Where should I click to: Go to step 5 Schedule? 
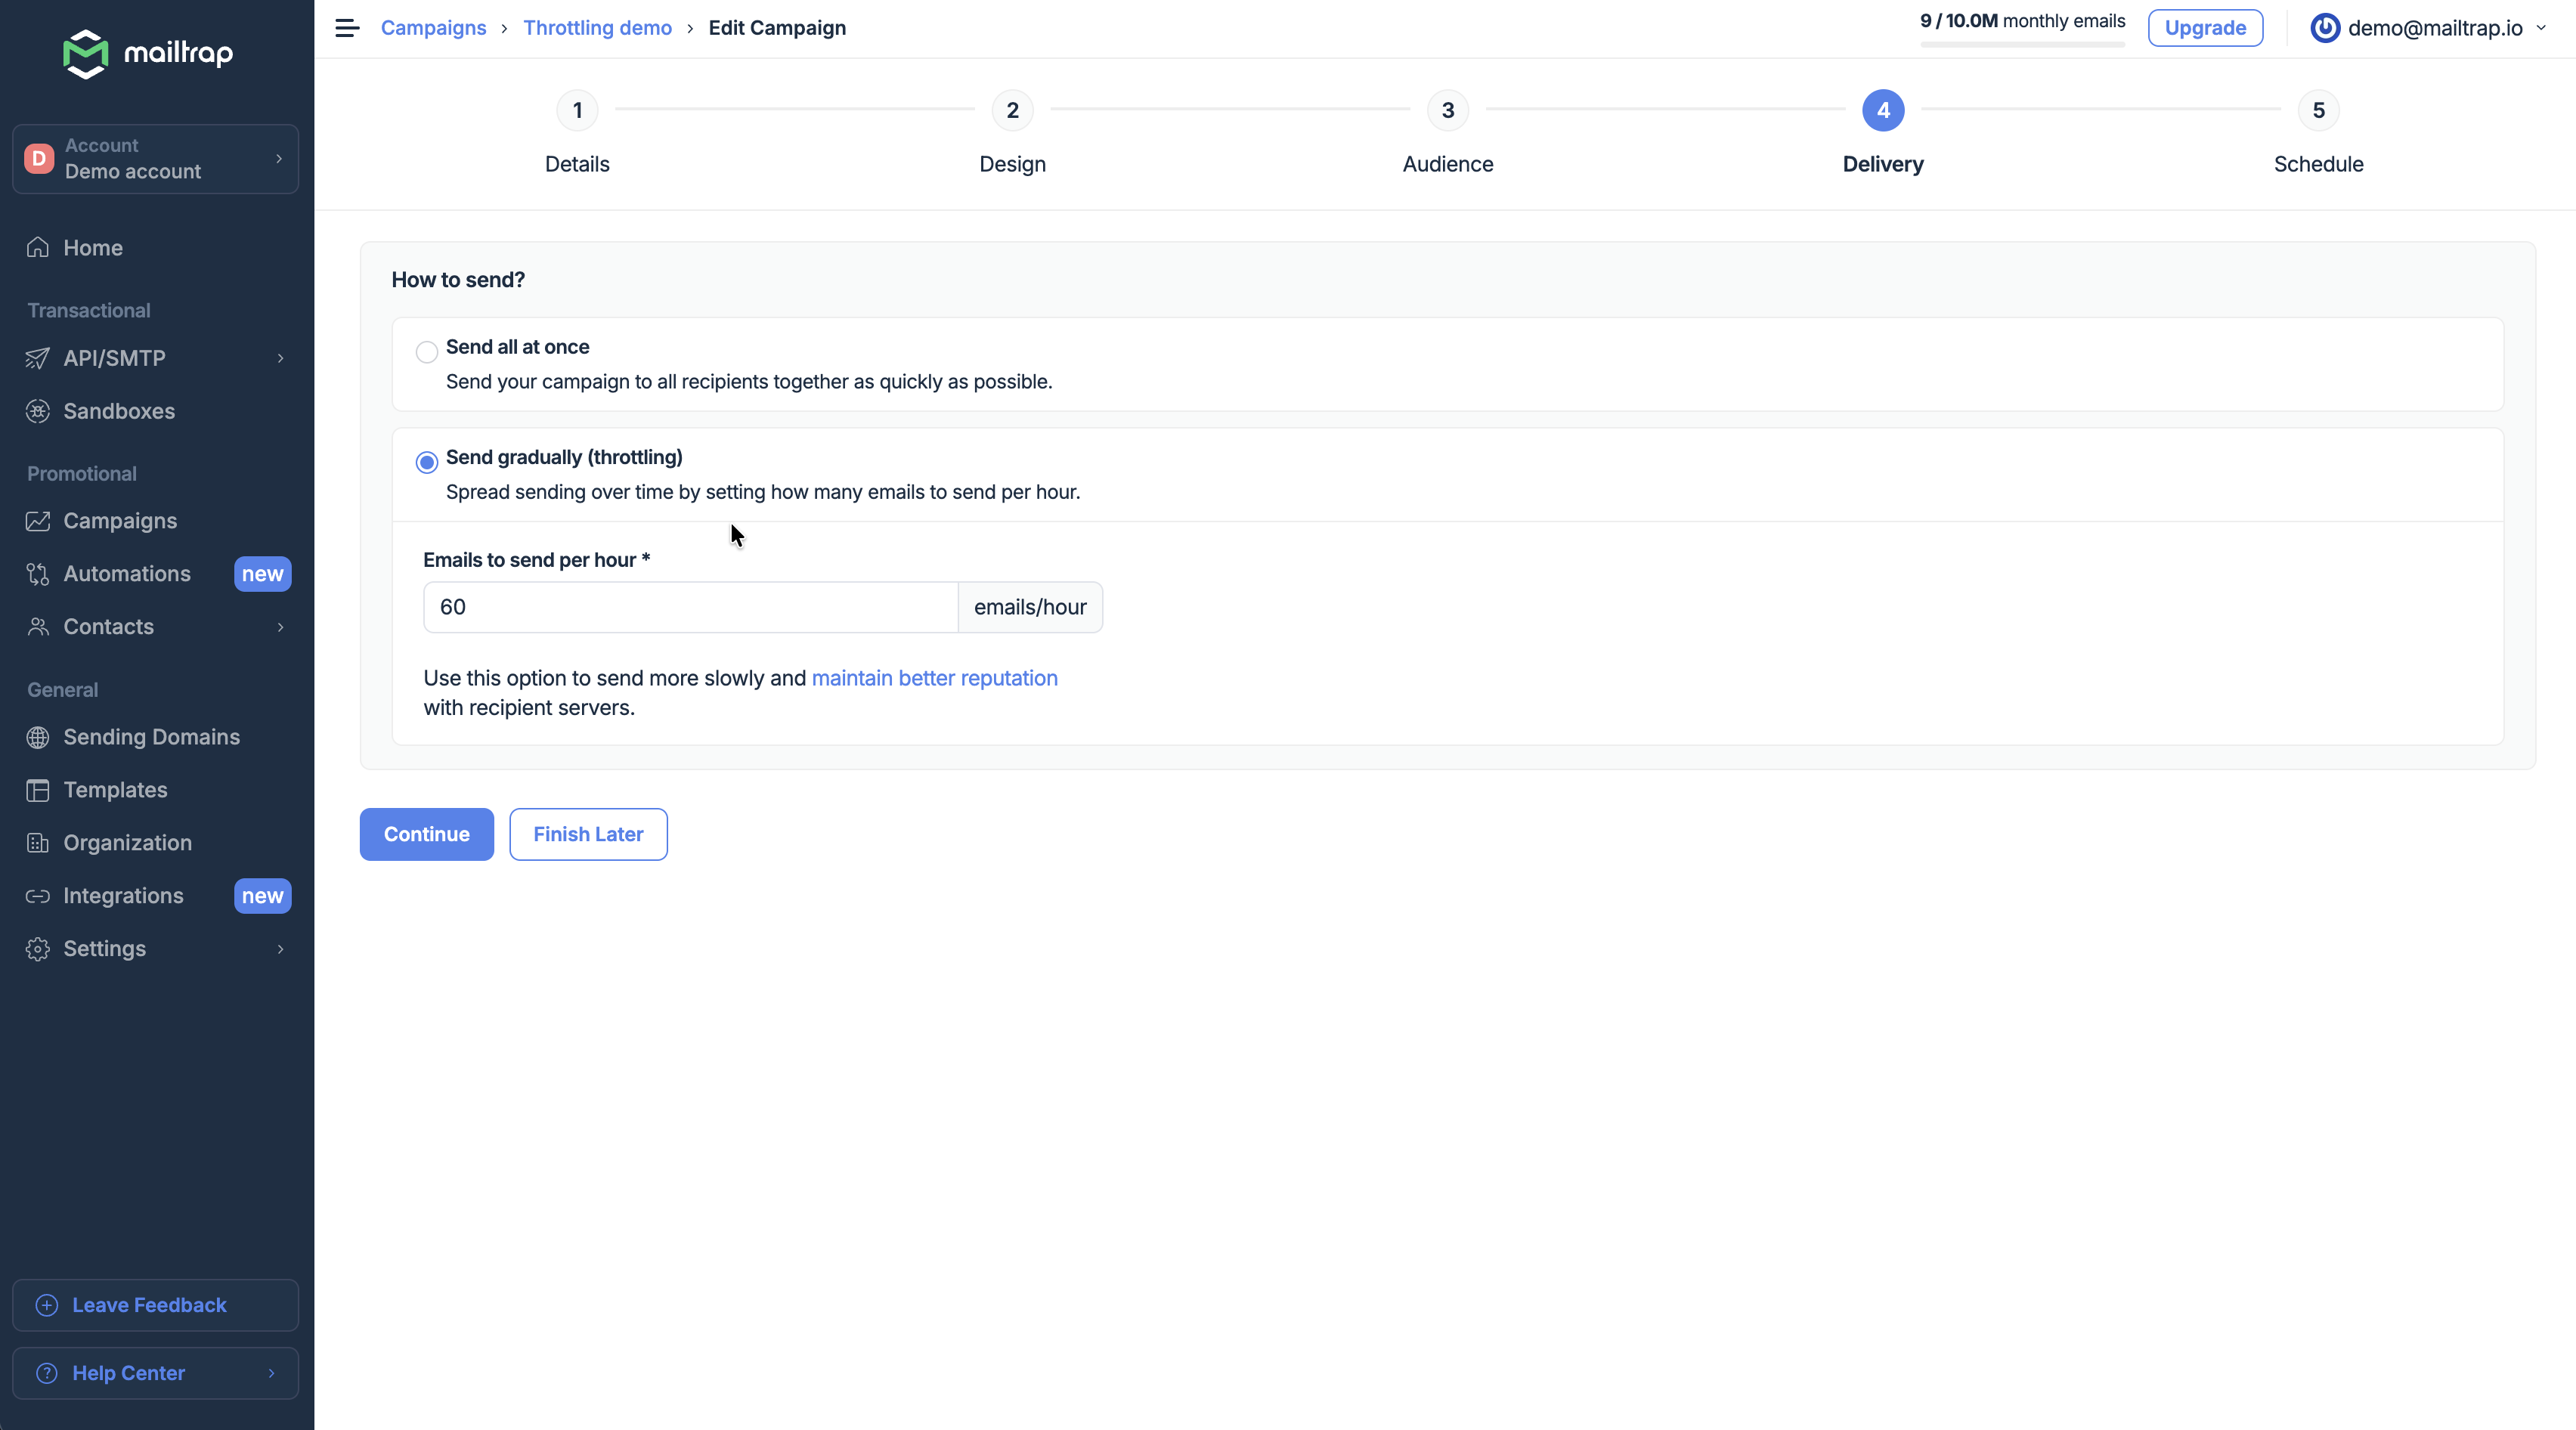pos(2317,110)
